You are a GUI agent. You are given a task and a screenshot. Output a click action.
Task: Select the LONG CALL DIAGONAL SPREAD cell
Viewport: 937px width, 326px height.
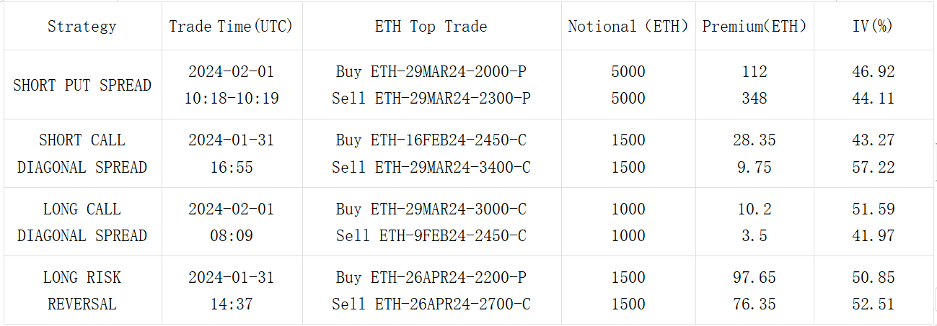(82, 222)
